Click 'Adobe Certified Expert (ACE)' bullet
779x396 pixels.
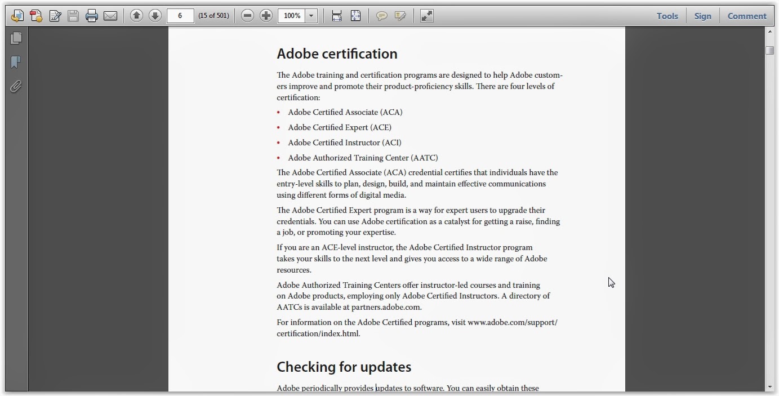coord(340,127)
